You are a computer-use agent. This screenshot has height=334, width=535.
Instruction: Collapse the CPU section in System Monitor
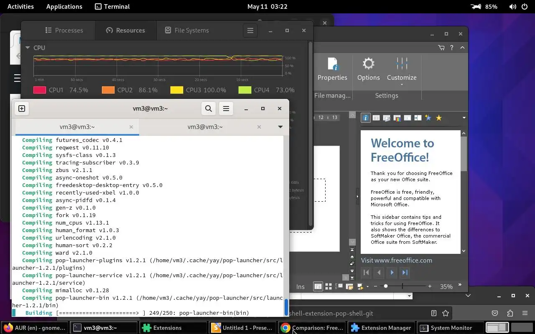pyautogui.click(x=28, y=48)
